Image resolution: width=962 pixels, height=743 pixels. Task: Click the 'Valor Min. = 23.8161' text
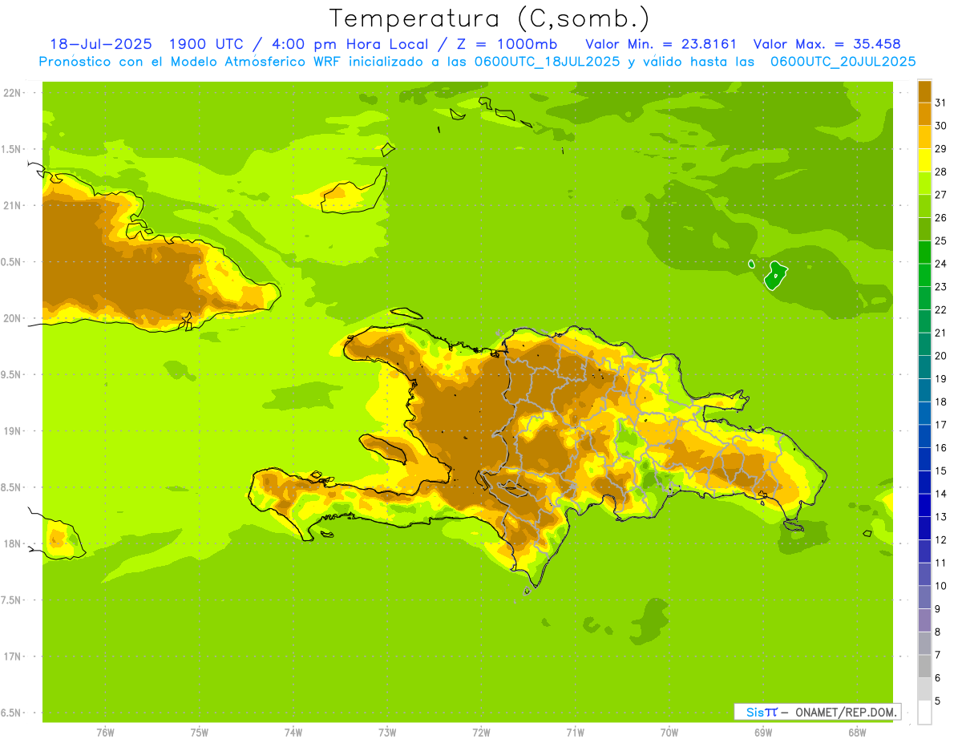point(661,44)
